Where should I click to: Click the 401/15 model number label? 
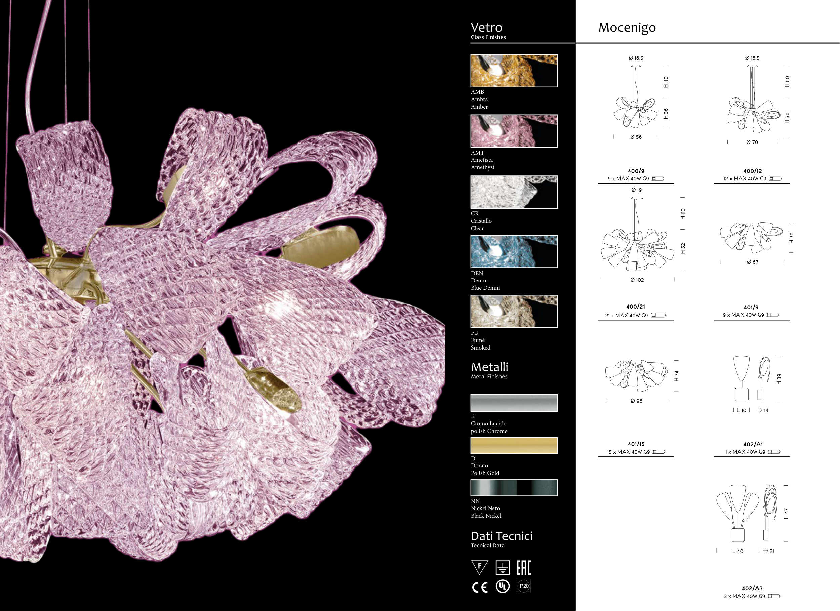coord(636,444)
